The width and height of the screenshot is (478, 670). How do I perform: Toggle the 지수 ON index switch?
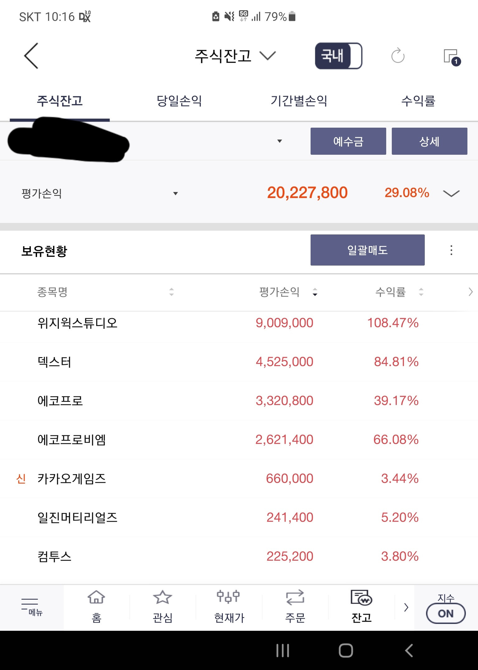coord(446,613)
